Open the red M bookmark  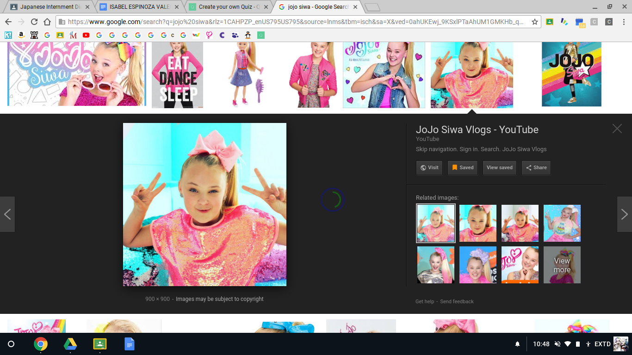(73, 35)
